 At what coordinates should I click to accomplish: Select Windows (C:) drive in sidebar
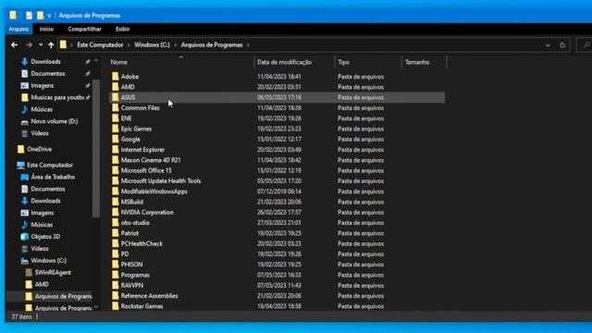point(48,261)
